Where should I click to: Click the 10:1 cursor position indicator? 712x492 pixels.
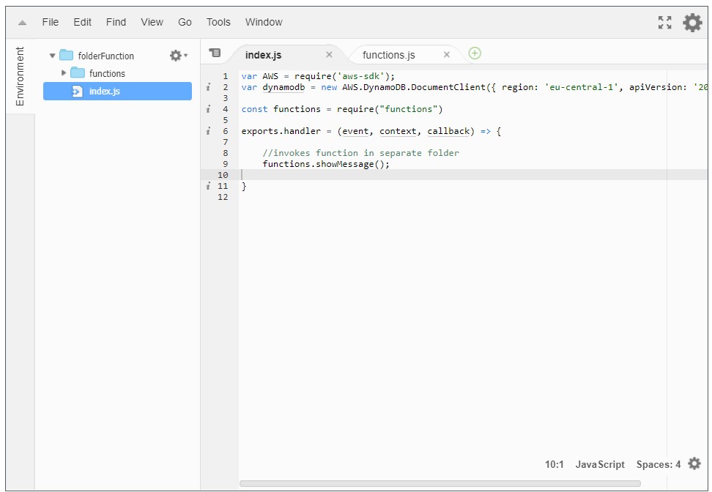(553, 464)
